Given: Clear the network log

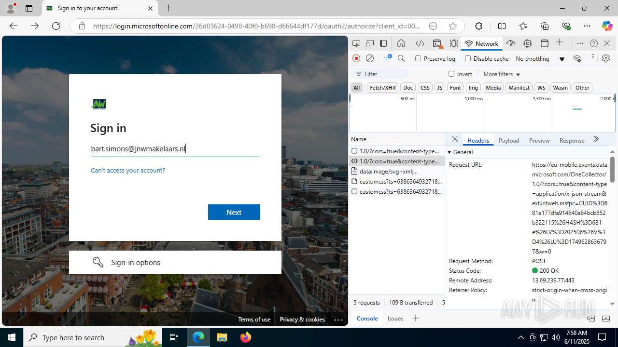Looking at the screenshot, I should [370, 58].
